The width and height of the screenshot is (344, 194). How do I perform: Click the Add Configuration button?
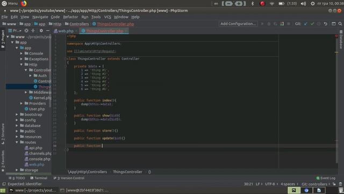(238, 24)
